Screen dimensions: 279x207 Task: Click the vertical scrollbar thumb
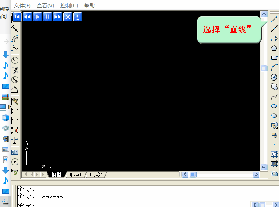[264, 68]
